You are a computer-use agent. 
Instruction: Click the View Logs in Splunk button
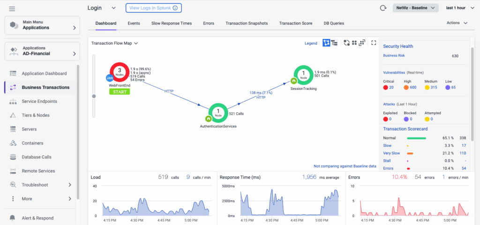154,8
